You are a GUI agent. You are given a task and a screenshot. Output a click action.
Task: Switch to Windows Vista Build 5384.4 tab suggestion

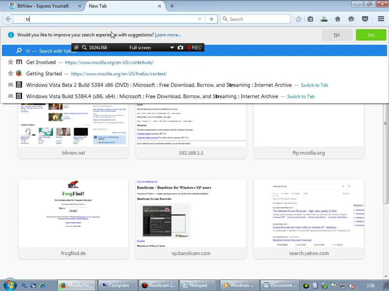coord(194,97)
